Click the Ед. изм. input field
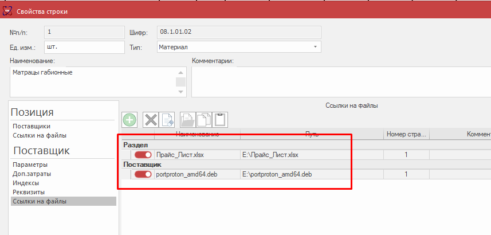This screenshot has width=491, height=235. pos(84,47)
